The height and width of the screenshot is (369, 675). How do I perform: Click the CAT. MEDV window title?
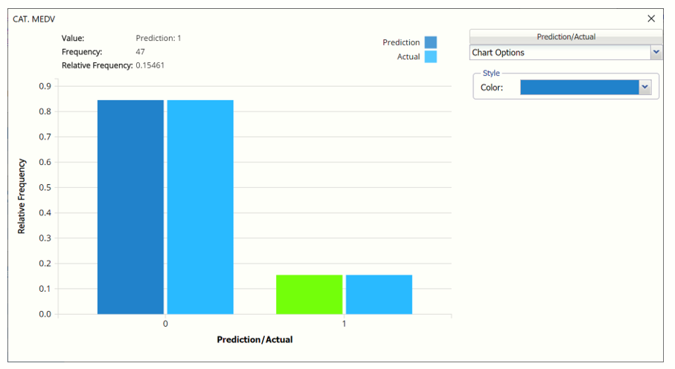click(x=34, y=19)
